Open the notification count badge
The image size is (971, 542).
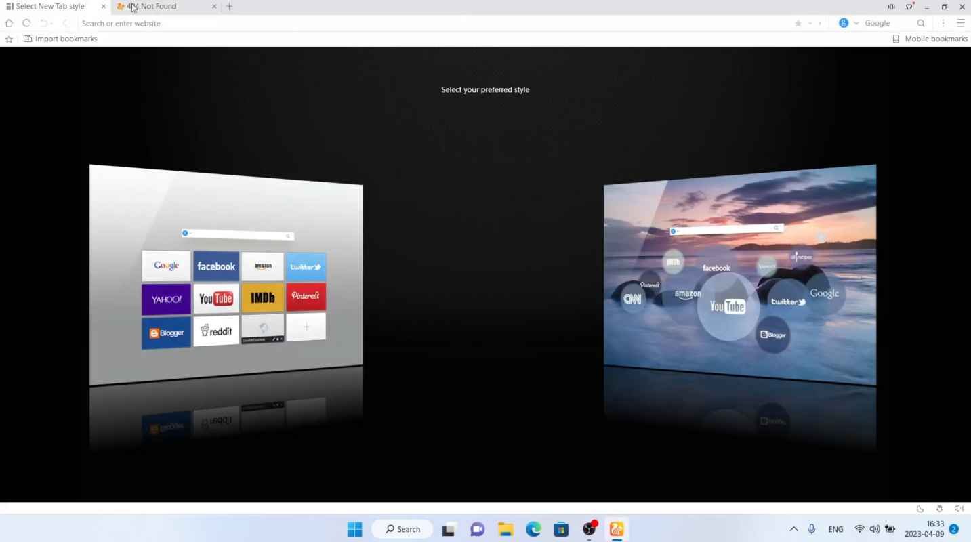point(953,528)
